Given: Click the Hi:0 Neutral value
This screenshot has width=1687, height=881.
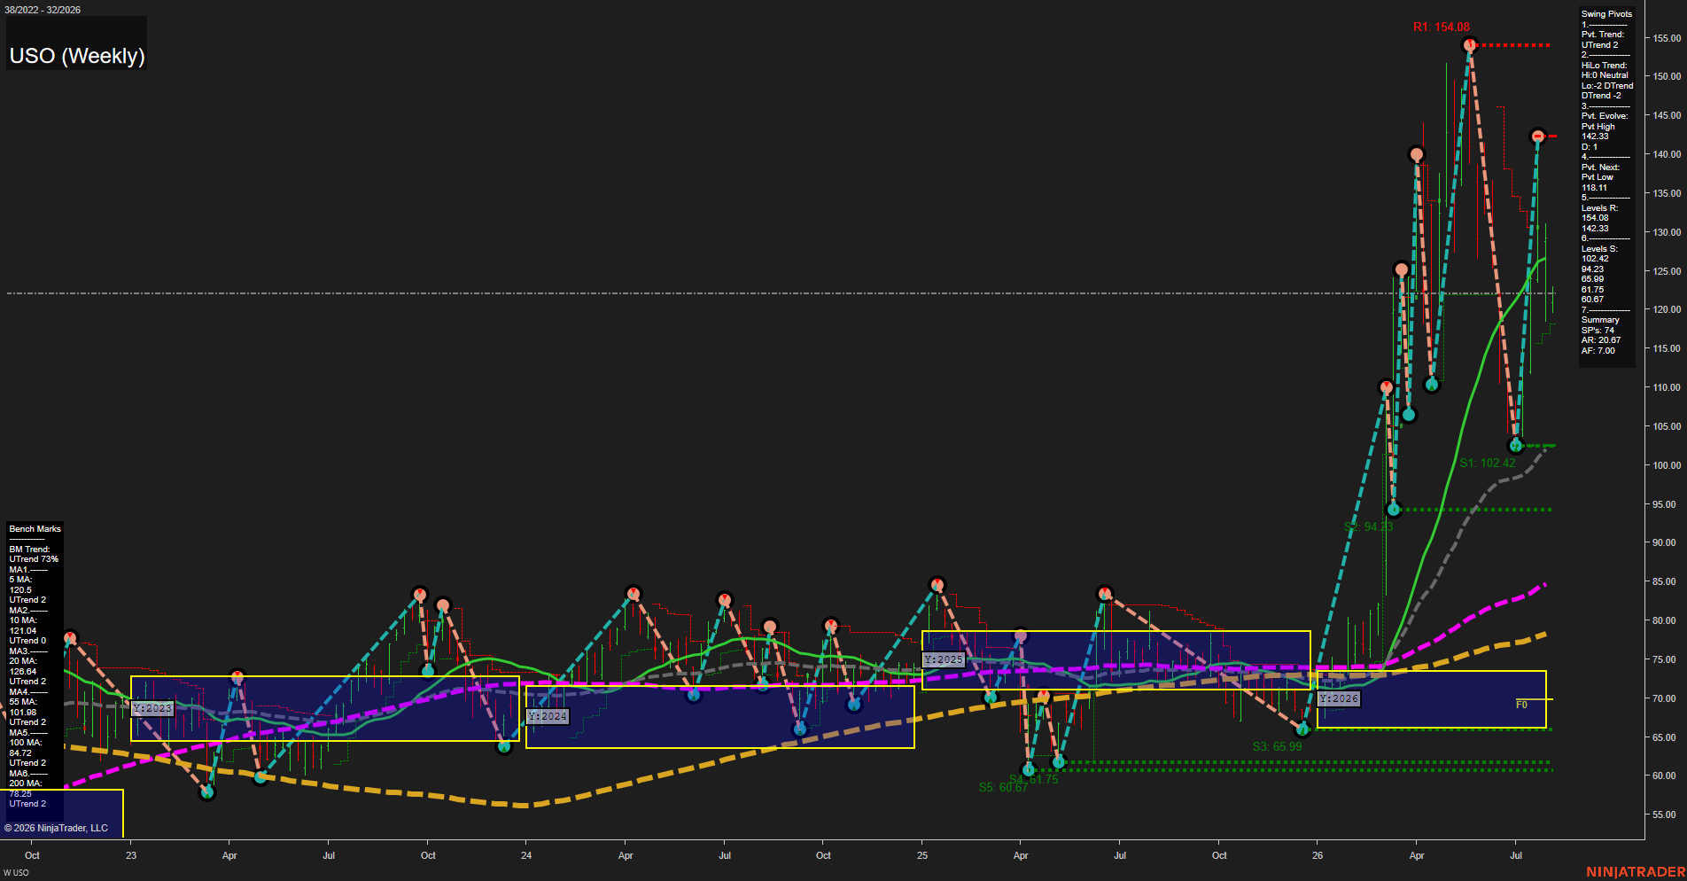Looking at the screenshot, I should [x=1605, y=75].
